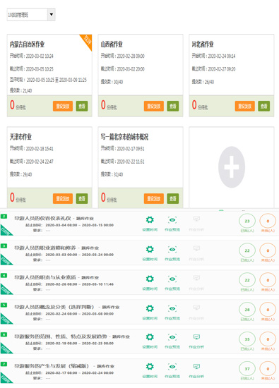Click 作业分析 monitor icon in row 7
Image resolution: width=279 pixels, height=388 pixels.
(196, 366)
